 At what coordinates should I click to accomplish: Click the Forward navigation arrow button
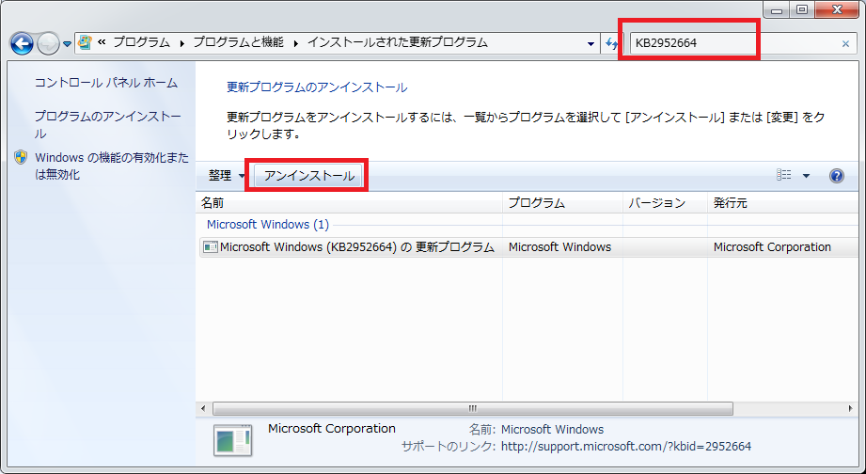(x=48, y=43)
